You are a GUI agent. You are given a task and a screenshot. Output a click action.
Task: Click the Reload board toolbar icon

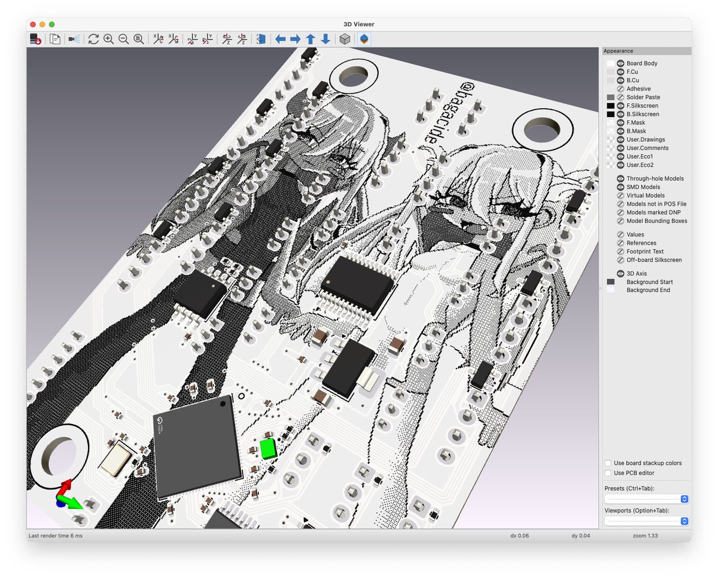click(36, 39)
